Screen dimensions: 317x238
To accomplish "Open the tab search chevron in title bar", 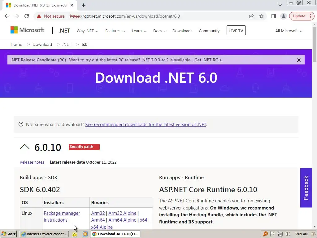I will click(x=280, y=5).
